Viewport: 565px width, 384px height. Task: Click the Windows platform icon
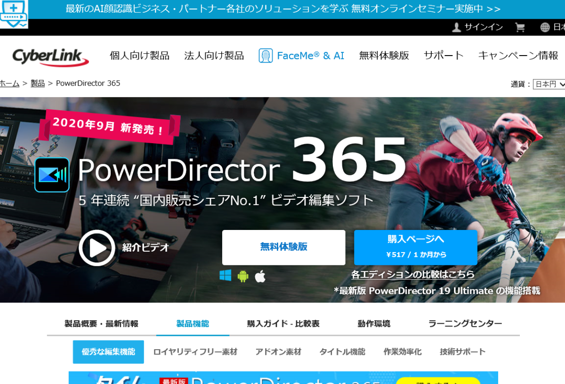click(226, 276)
